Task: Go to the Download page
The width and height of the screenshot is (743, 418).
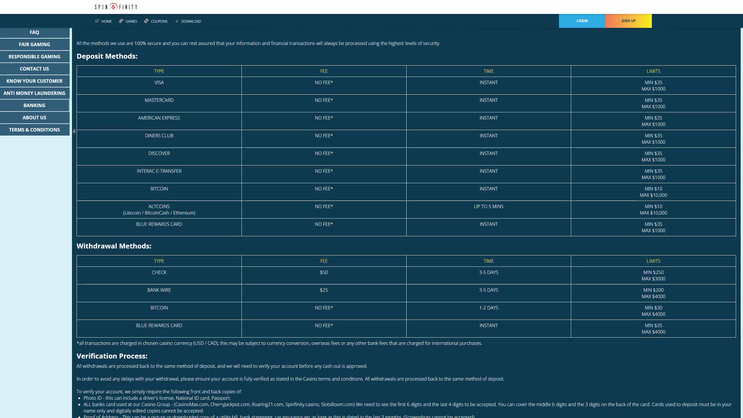Action: coord(191,21)
